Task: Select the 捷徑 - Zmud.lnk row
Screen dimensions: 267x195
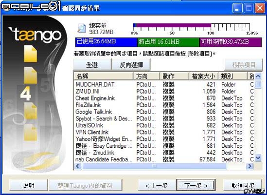Action: (x=164, y=153)
